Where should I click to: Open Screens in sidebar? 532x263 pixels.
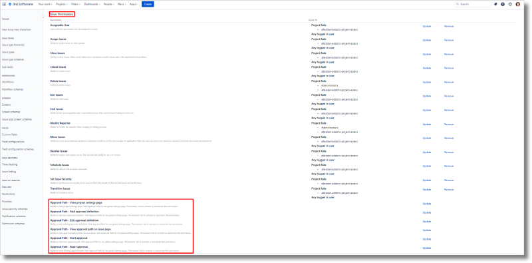pyautogui.click(x=7, y=105)
